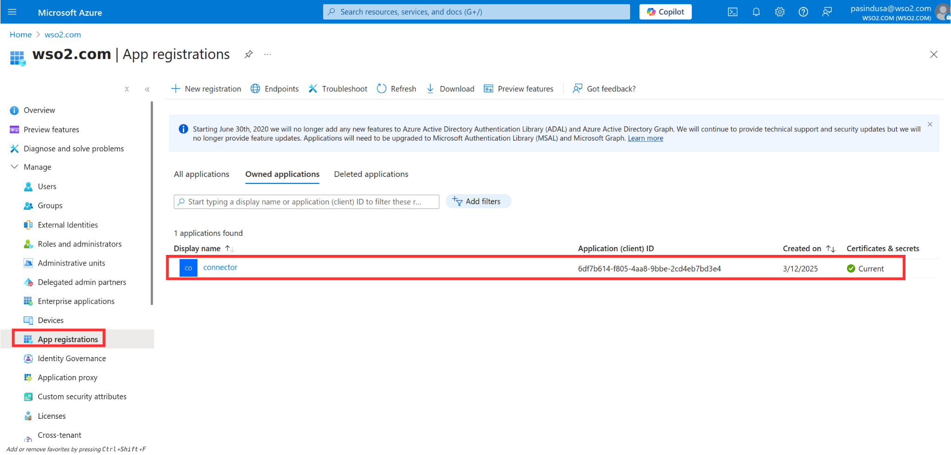Click the wso2.com breadcrumb

click(63, 35)
